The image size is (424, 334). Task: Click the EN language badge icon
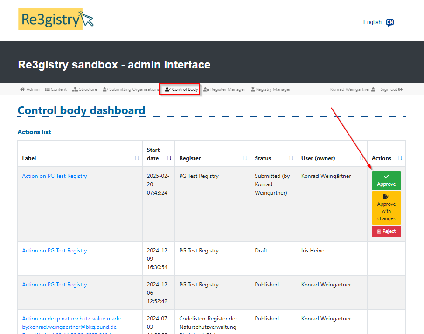pyautogui.click(x=390, y=22)
